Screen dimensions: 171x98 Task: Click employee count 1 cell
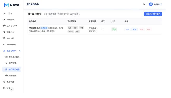click(102, 29)
